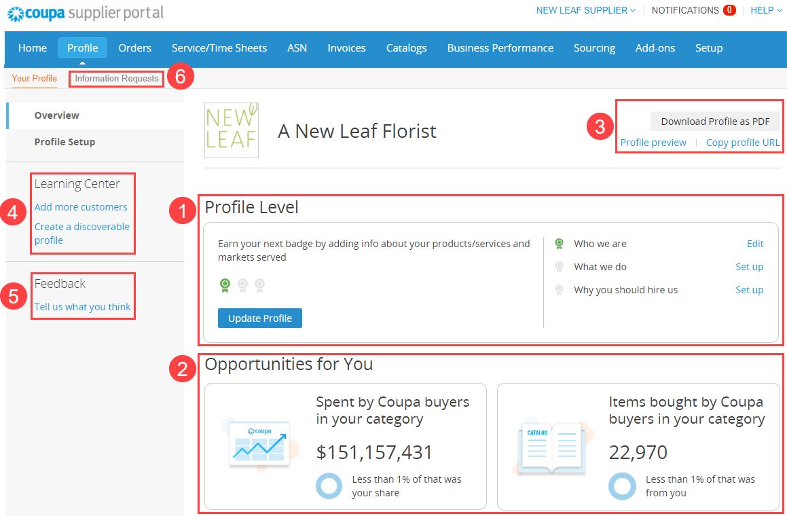Select Download Profile as PDF
The height and width of the screenshot is (516, 787).
tap(714, 121)
